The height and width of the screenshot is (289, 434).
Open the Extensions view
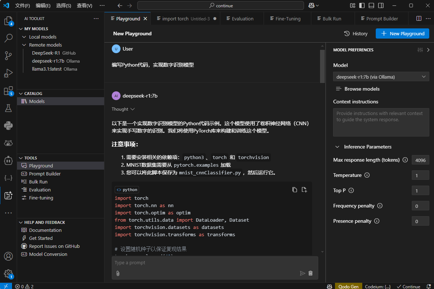click(8, 91)
